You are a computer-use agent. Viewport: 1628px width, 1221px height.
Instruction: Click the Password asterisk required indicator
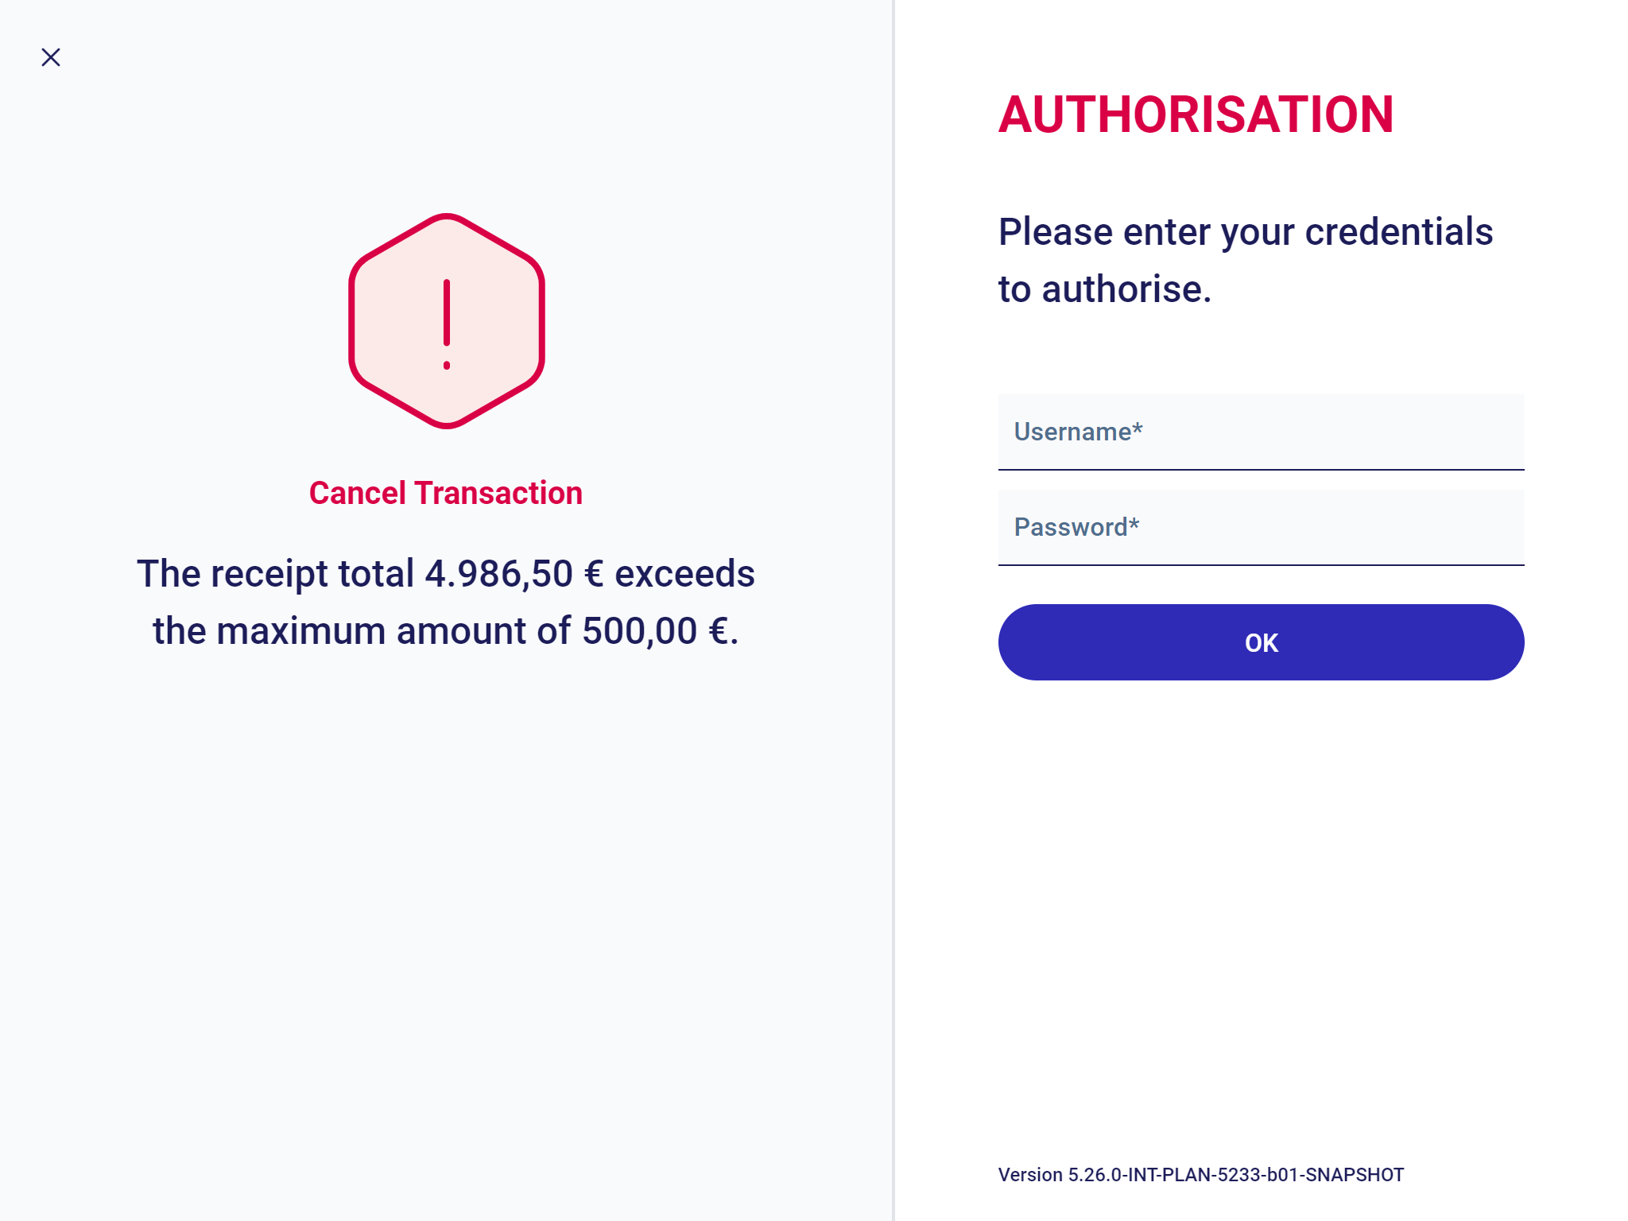1133,524
